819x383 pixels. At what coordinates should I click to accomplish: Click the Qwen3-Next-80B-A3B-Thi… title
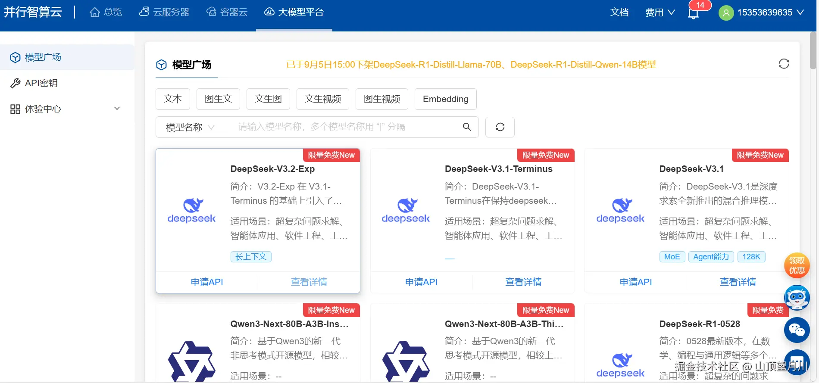pos(504,324)
